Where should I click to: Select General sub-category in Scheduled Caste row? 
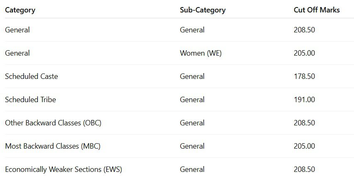[x=192, y=76]
